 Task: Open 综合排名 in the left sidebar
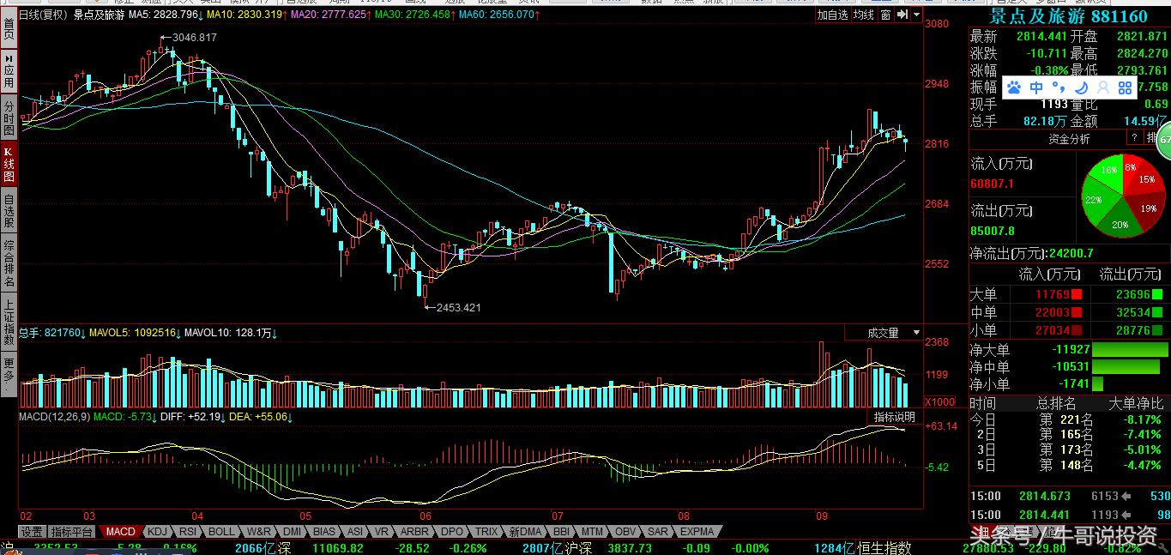click(x=8, y=263)
